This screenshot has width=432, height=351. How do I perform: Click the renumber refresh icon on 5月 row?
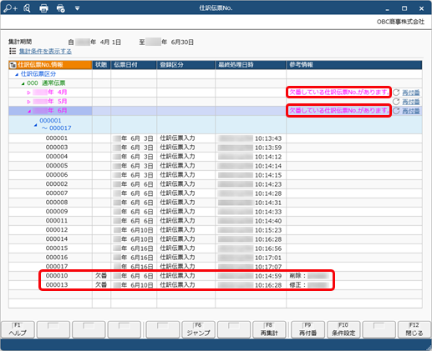pos(396,102)
